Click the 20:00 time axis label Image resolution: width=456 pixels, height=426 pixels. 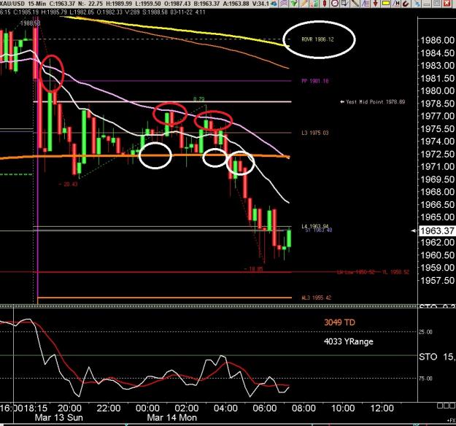click(69, 408)
